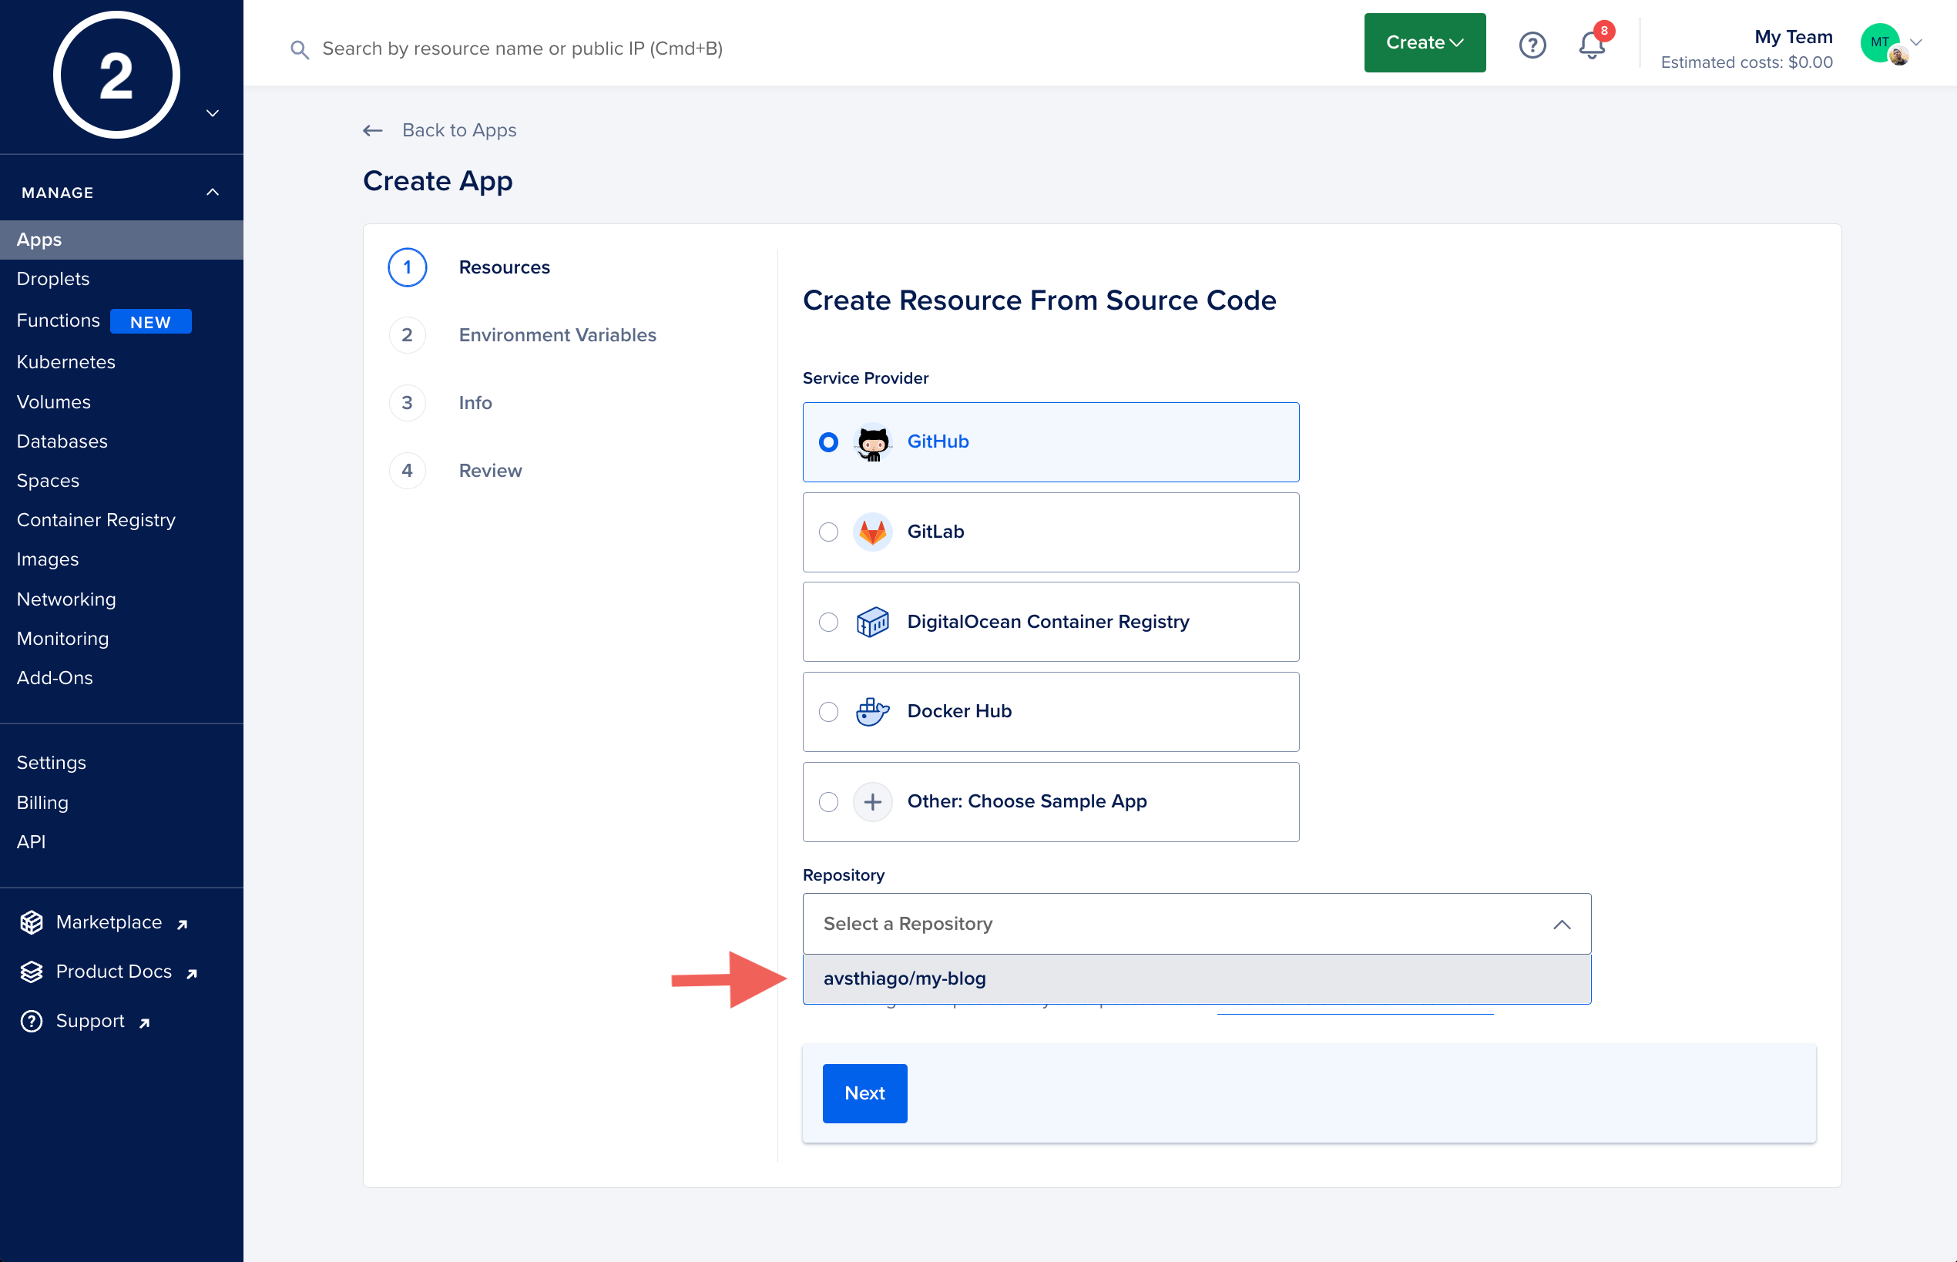Image resolution: width=1957 pixels, height=1262 pixels.
Task: Focus the resource search field
Action: [x=522, y=49]
